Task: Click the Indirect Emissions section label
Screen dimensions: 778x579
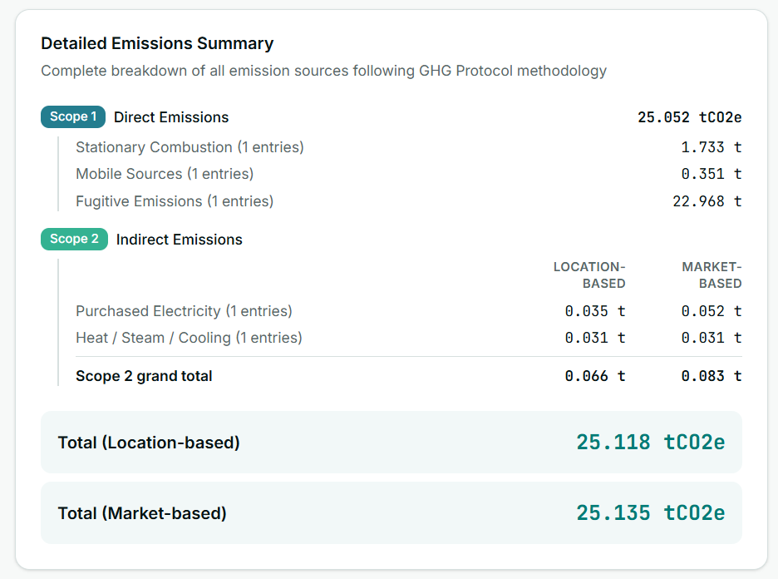Action: pos(178,239)
